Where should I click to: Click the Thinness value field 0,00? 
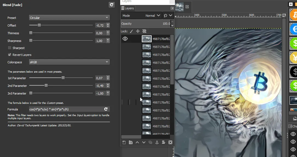coord(100,33)
